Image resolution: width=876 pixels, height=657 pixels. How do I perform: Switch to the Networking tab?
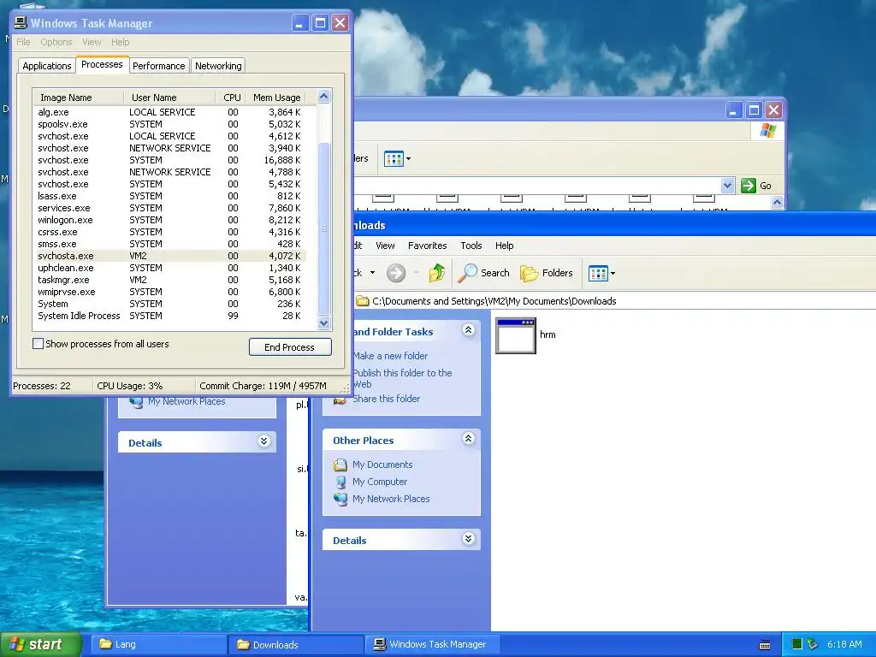218,66
